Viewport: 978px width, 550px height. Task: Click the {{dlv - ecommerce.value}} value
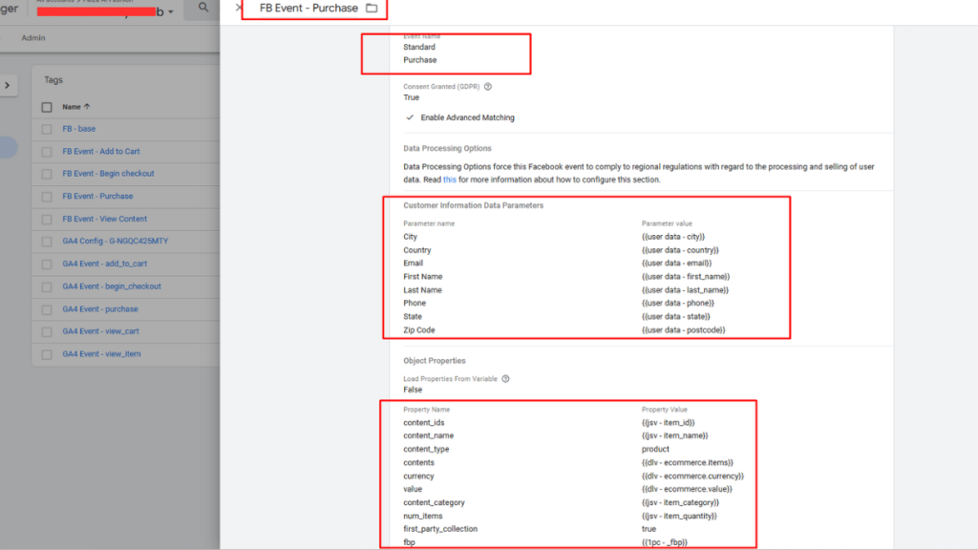[x=687, y=490]
